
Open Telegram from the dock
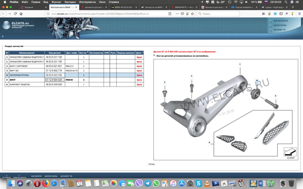147,183
